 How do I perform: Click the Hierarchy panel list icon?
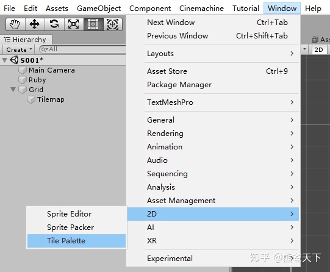pos(7,40)
